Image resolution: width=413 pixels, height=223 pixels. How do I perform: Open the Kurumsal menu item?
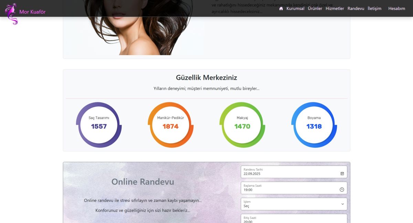(x=295, y=9)
